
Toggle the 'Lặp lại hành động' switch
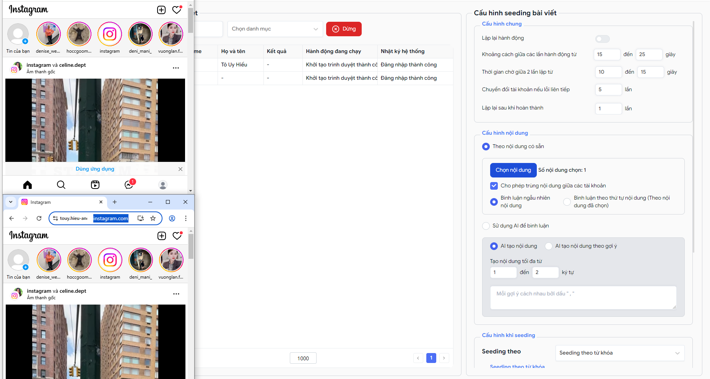click(x=603, y=39)
